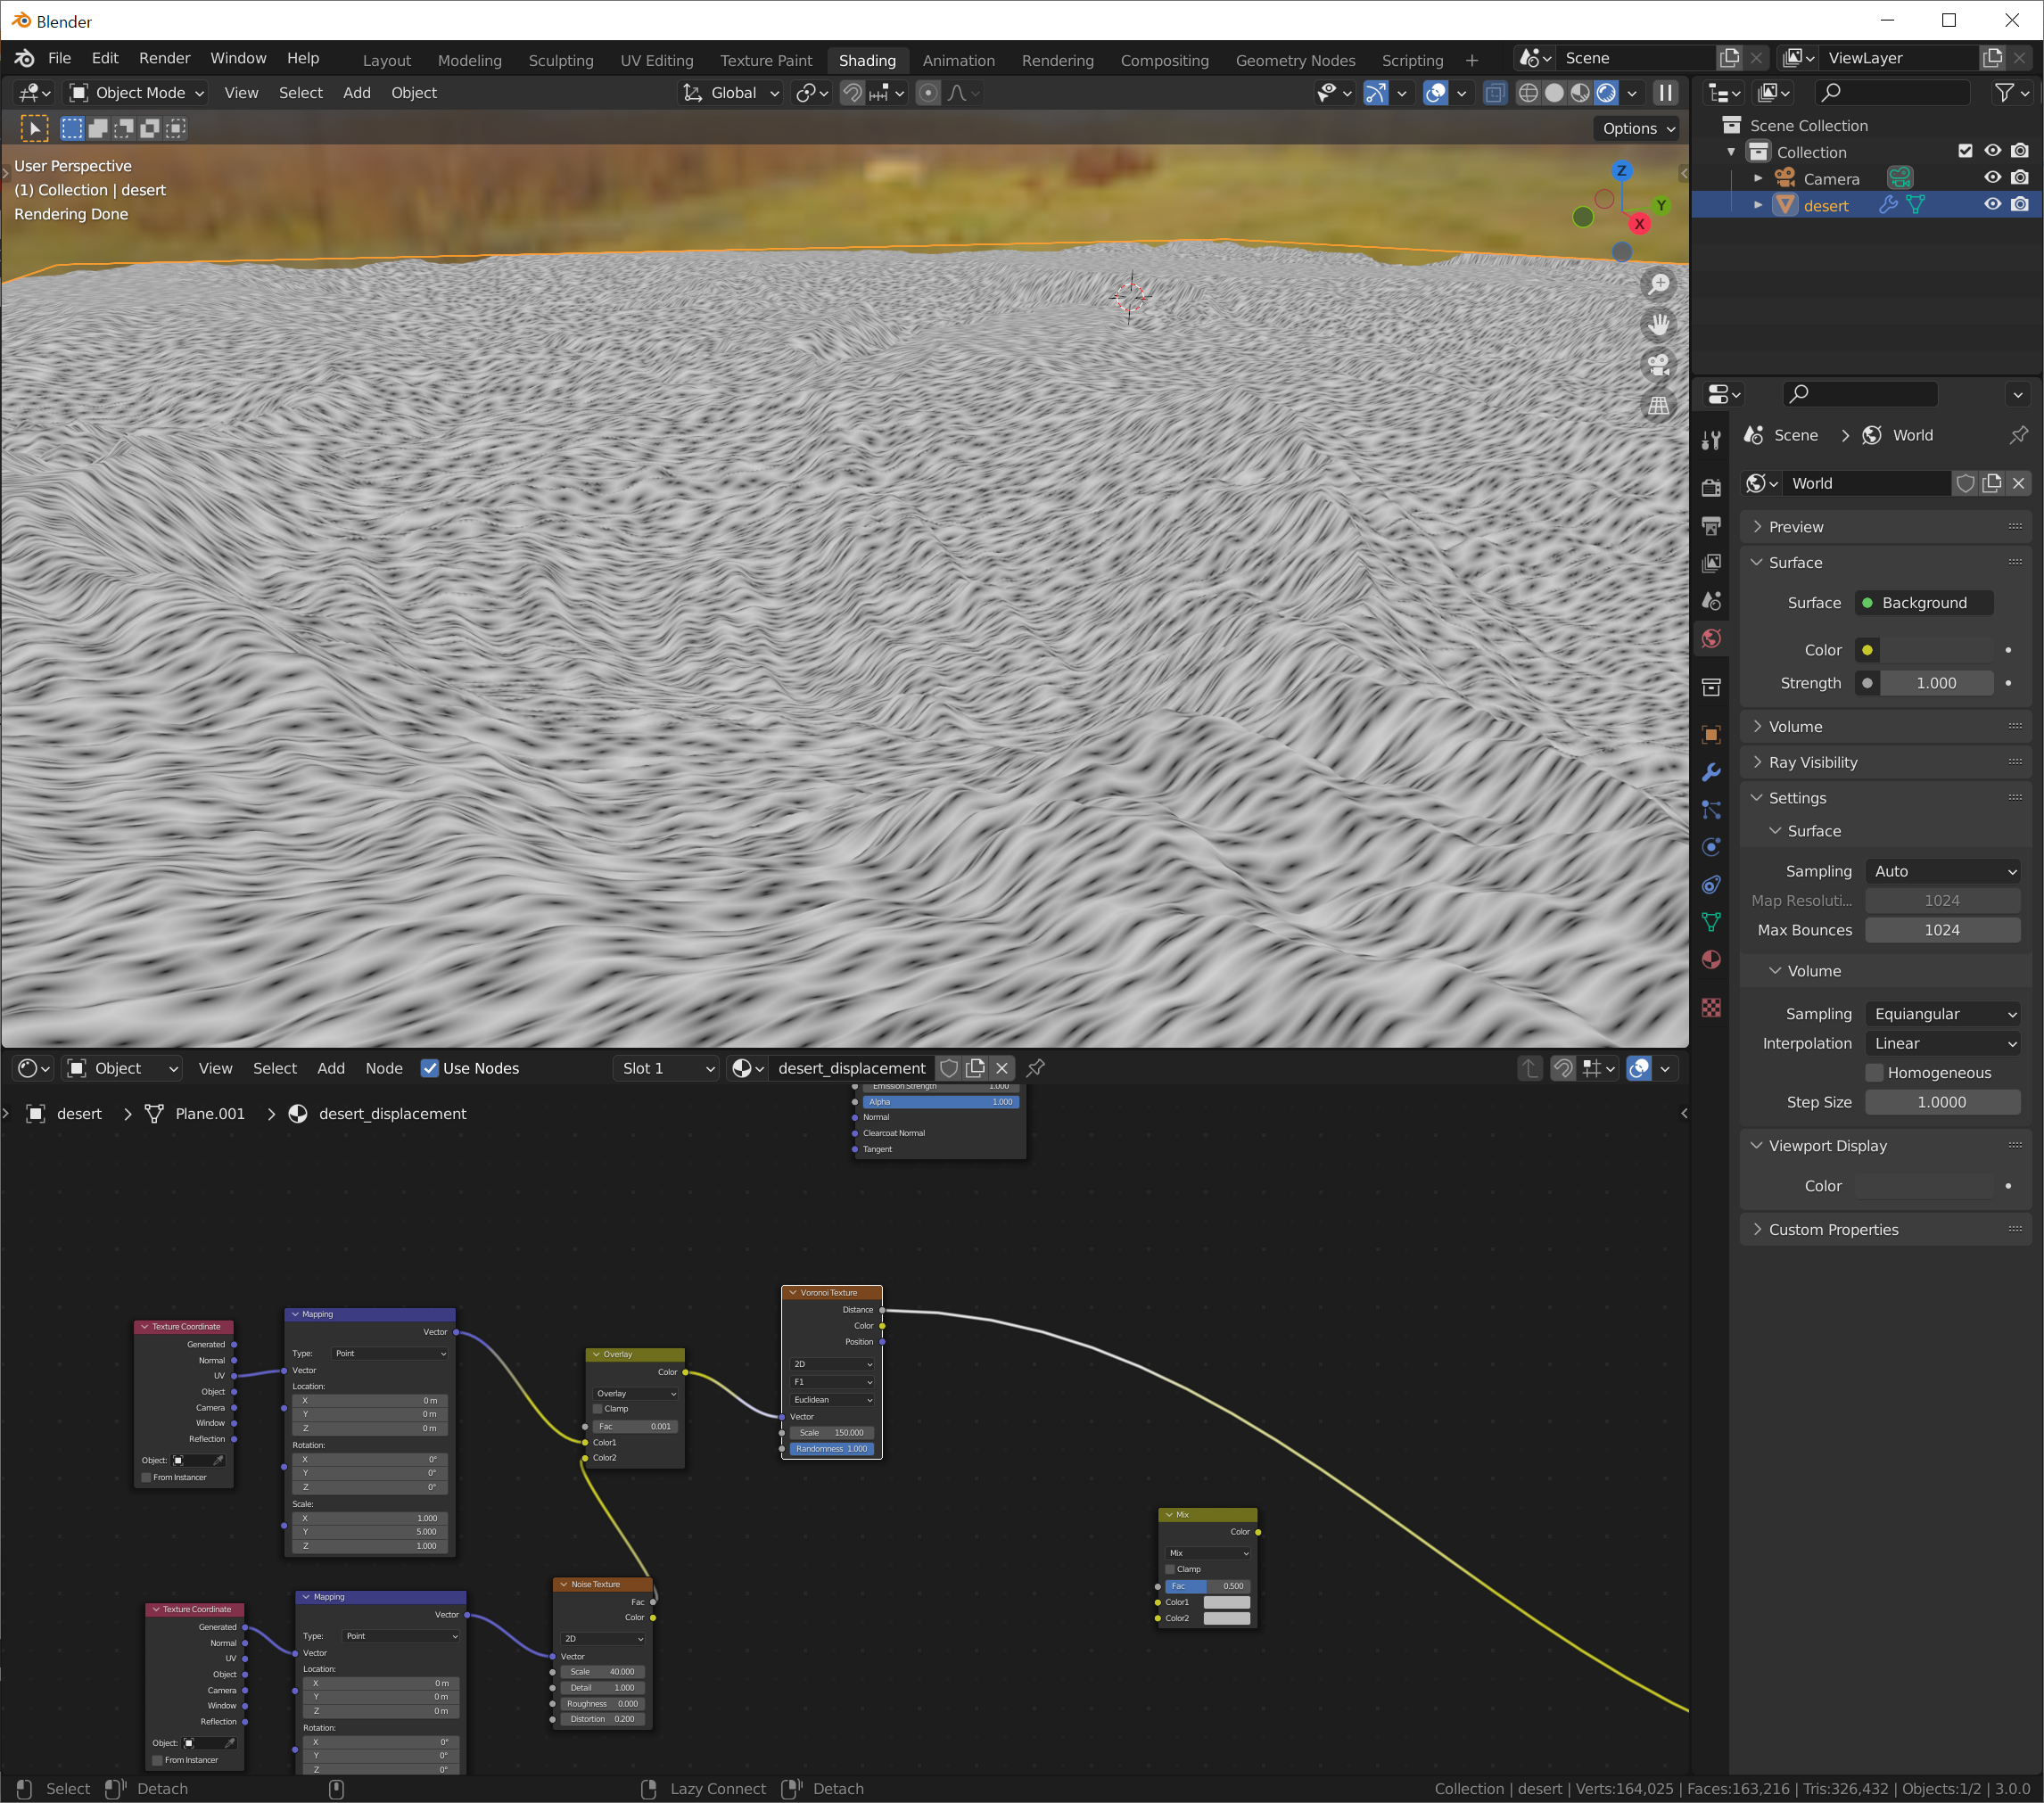Screen dimensions: 2044x1803
Task: Open the volume Sampling Equiangular dropdown
Action: pos(1943,1014)
